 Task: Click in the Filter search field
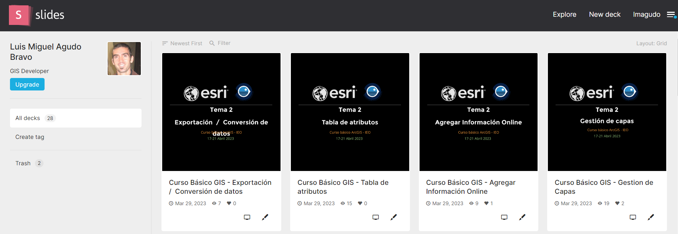pyautogui.click(x=224, y=43)
